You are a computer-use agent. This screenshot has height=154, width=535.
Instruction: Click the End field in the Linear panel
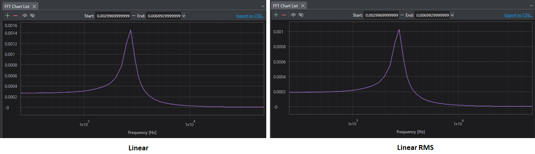[x=163, y=16]
